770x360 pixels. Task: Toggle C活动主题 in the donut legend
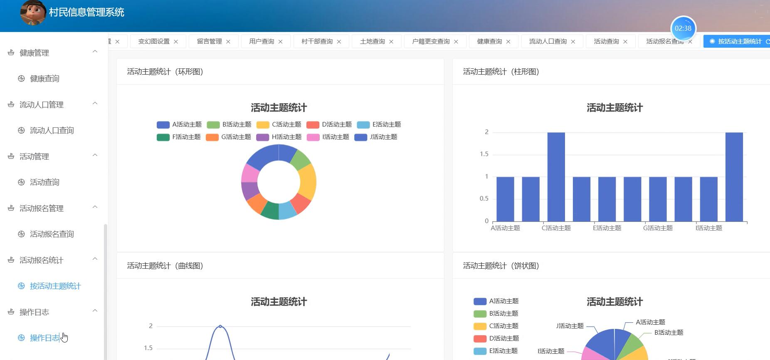[x=279, y=124]
